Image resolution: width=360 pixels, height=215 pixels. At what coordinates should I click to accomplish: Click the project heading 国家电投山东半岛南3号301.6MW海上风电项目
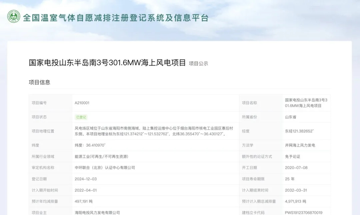pyautogui.click(x=107, y=62)
